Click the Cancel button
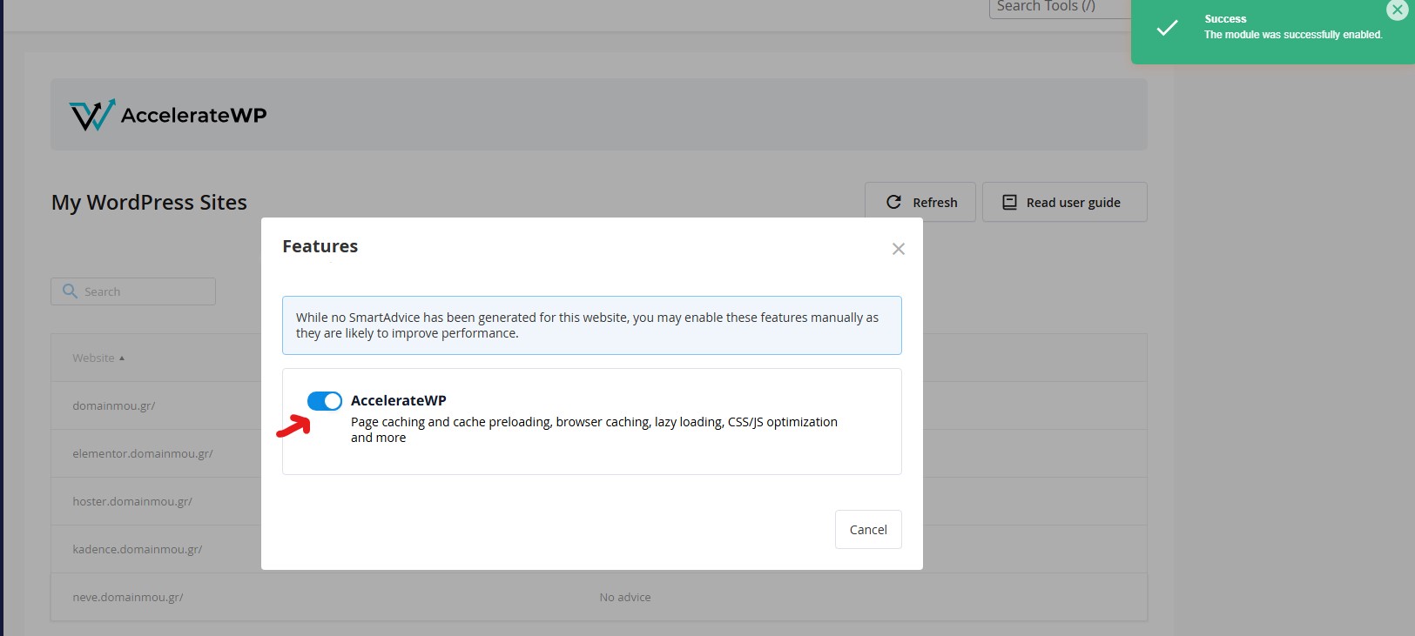This screenshot has height=636, width=1415. click(x=868, y=529)
